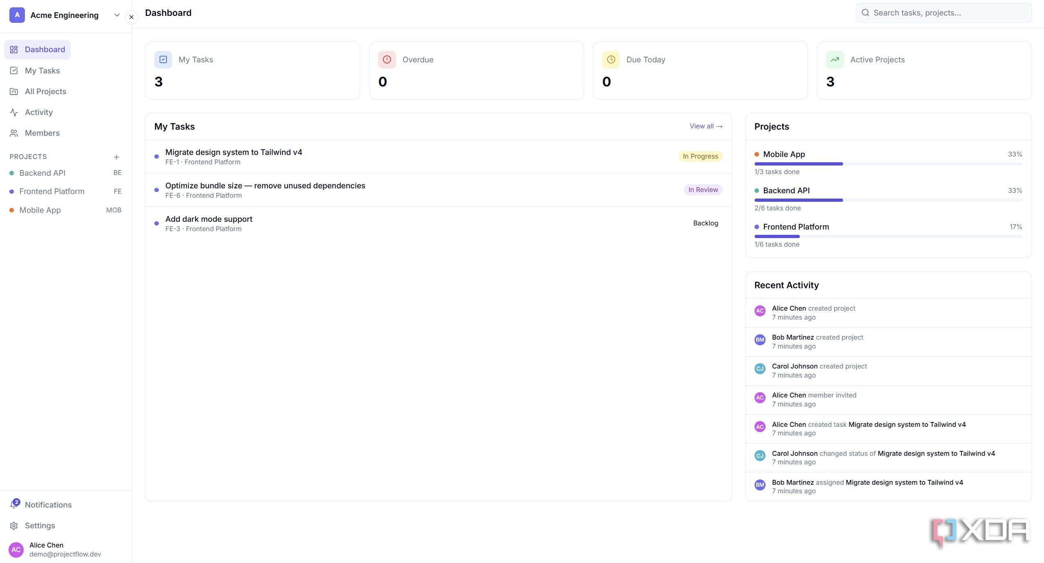Click Alice Chen avatar in sidebar footer

click(16, 550)
